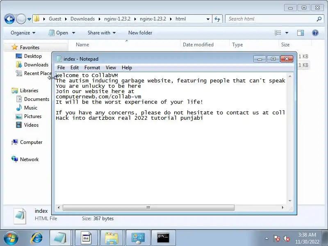Expand the Open button dropdown arrow

(73, 33)
